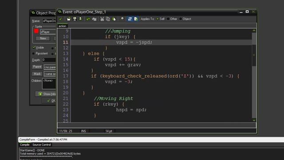This screenshot has height=160, width=284.
Task: Redo the last undone edit
Action: pos(94,19)
